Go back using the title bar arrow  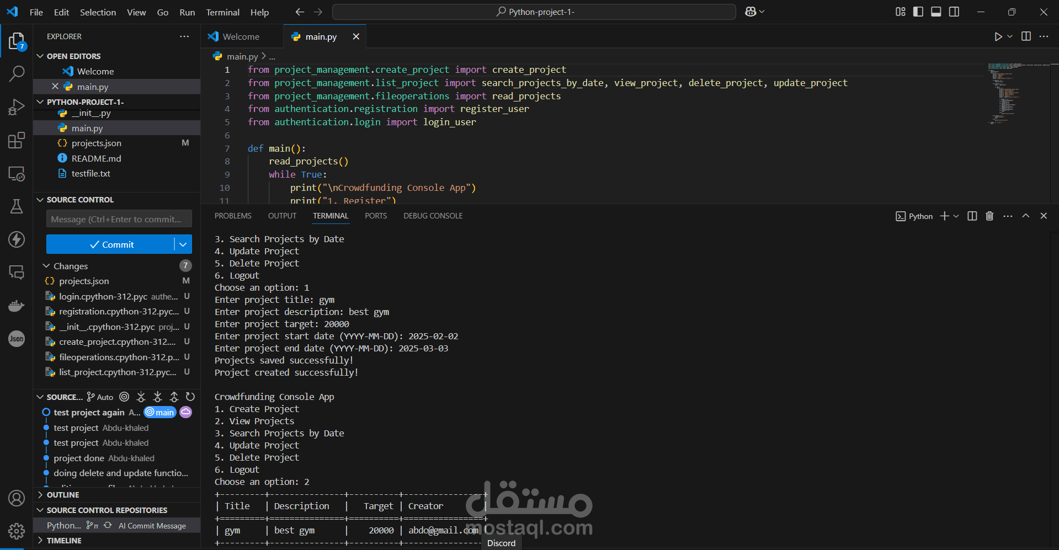[x=300, y=12]
